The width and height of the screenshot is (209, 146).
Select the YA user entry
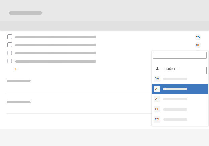pos(175,79)
